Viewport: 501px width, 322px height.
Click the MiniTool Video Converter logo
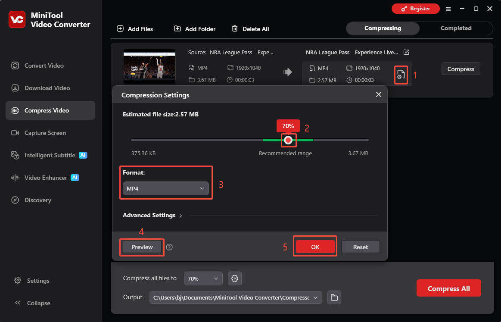coord(17,19)
